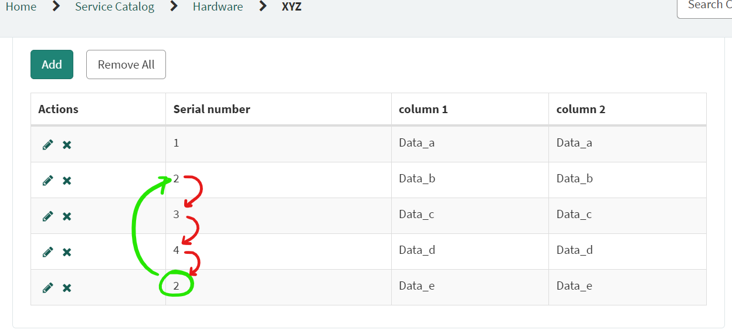Click Data_a in column 1
Image resolution: width=732 pixels, height=333 pixels.
[416, 142]
